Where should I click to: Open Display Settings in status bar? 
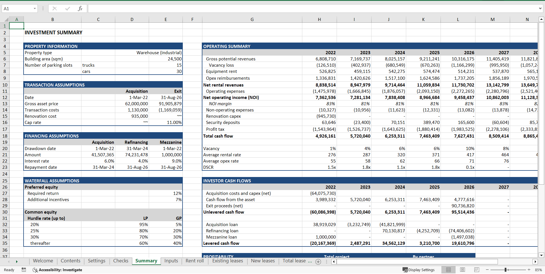[x=419, y=270]
